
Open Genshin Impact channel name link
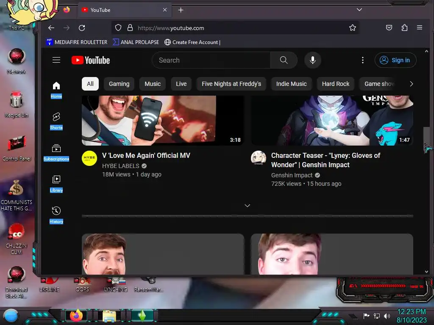pos(292,175)
